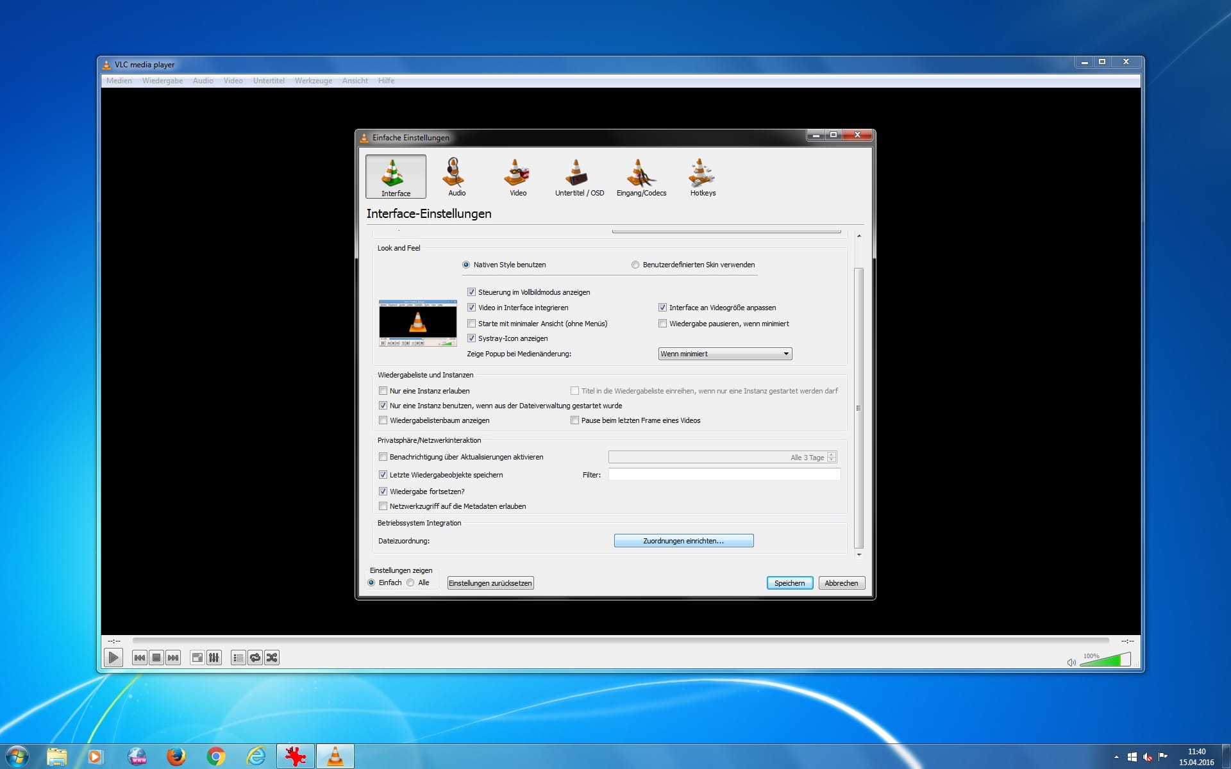This screenshot has width=1231, height=769.
Task: Launch Internet Explorer from the taskbar
Action: (256, 757)
